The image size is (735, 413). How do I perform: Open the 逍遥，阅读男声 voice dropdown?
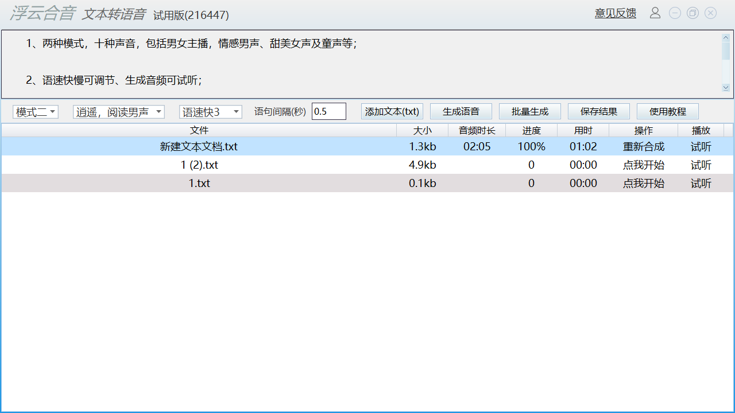click(x=119, y=112)
